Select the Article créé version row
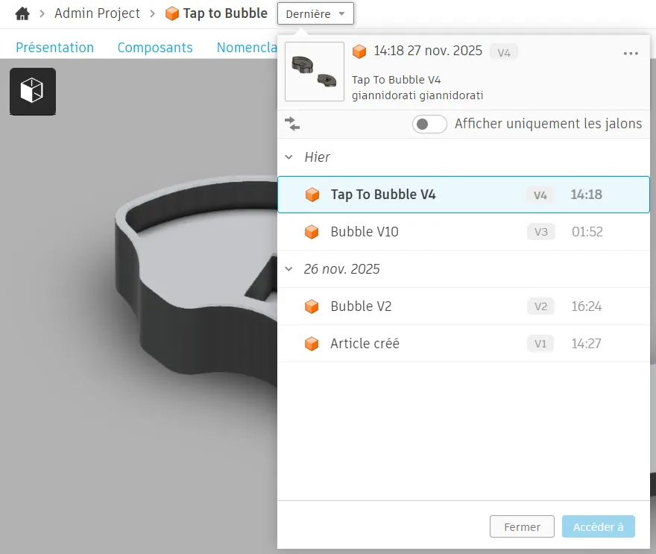Viewport: 656px width, 554px height. (464, 344)
